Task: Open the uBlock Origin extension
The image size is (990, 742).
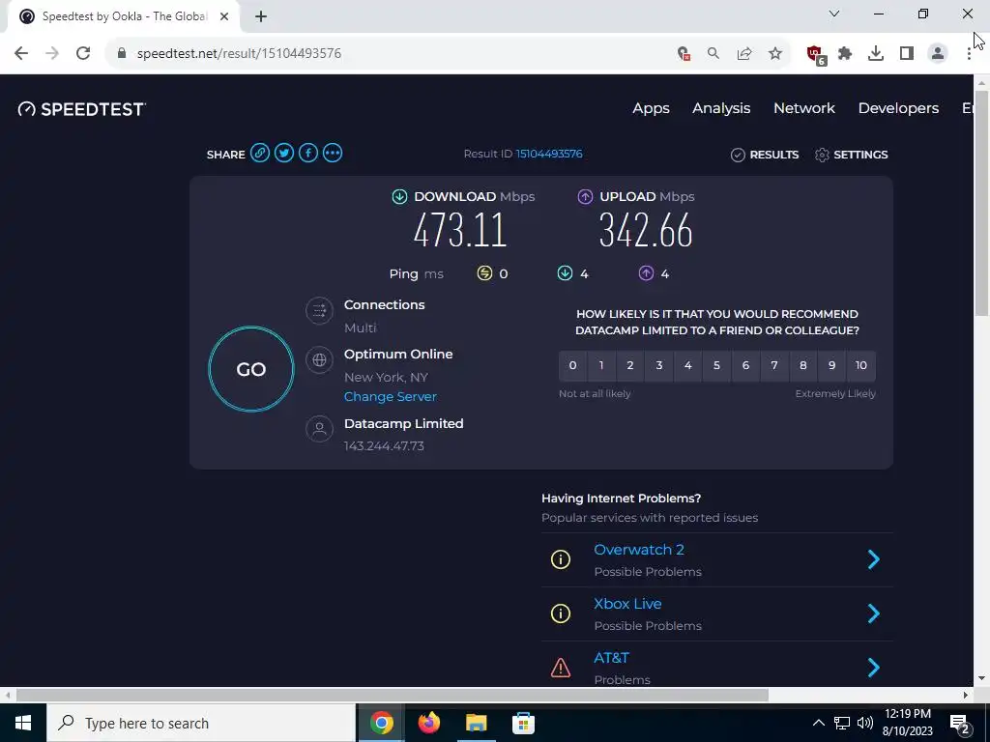Action: [816, 54]
